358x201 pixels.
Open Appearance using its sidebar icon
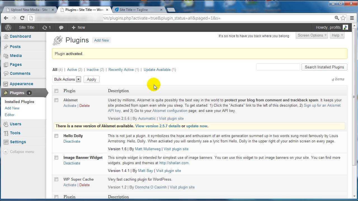click(x=6, y=83)
